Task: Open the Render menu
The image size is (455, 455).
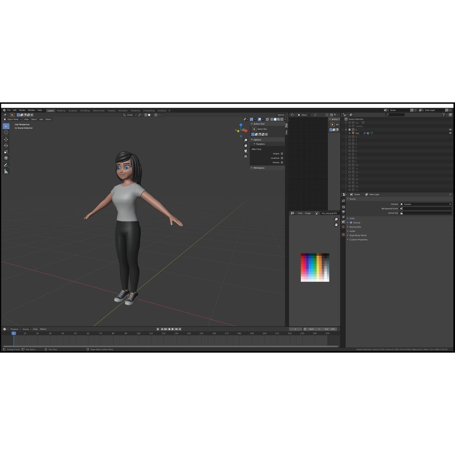Action: click(21, 110)
